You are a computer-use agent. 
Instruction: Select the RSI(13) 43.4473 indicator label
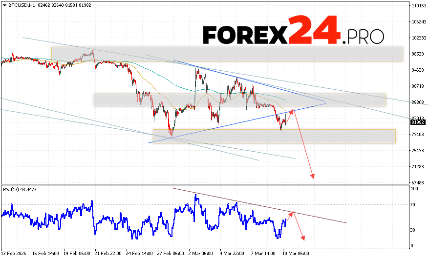coord(20,189)
